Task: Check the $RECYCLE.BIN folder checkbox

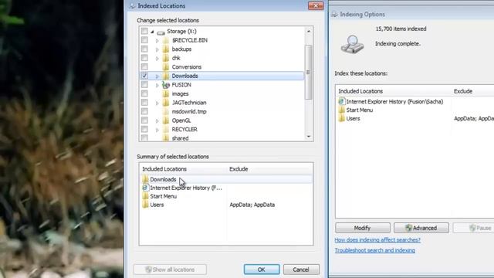Action: [144, 40]
